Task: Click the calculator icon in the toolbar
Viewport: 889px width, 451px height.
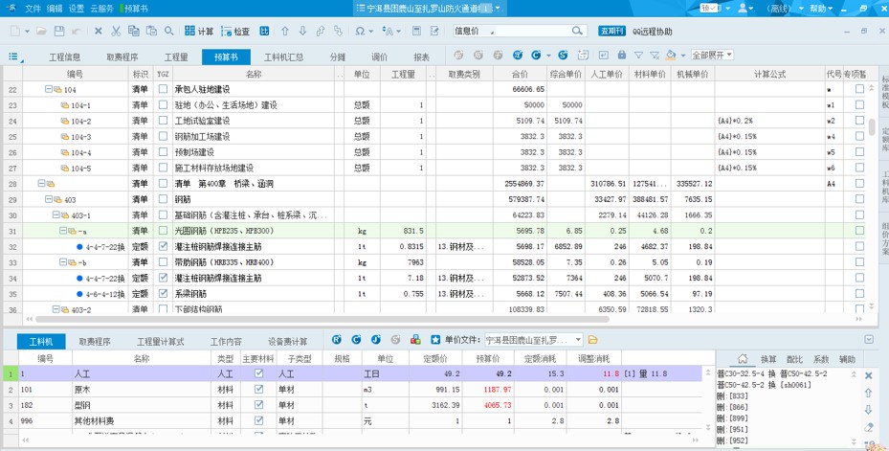Action: pos(416,32)
